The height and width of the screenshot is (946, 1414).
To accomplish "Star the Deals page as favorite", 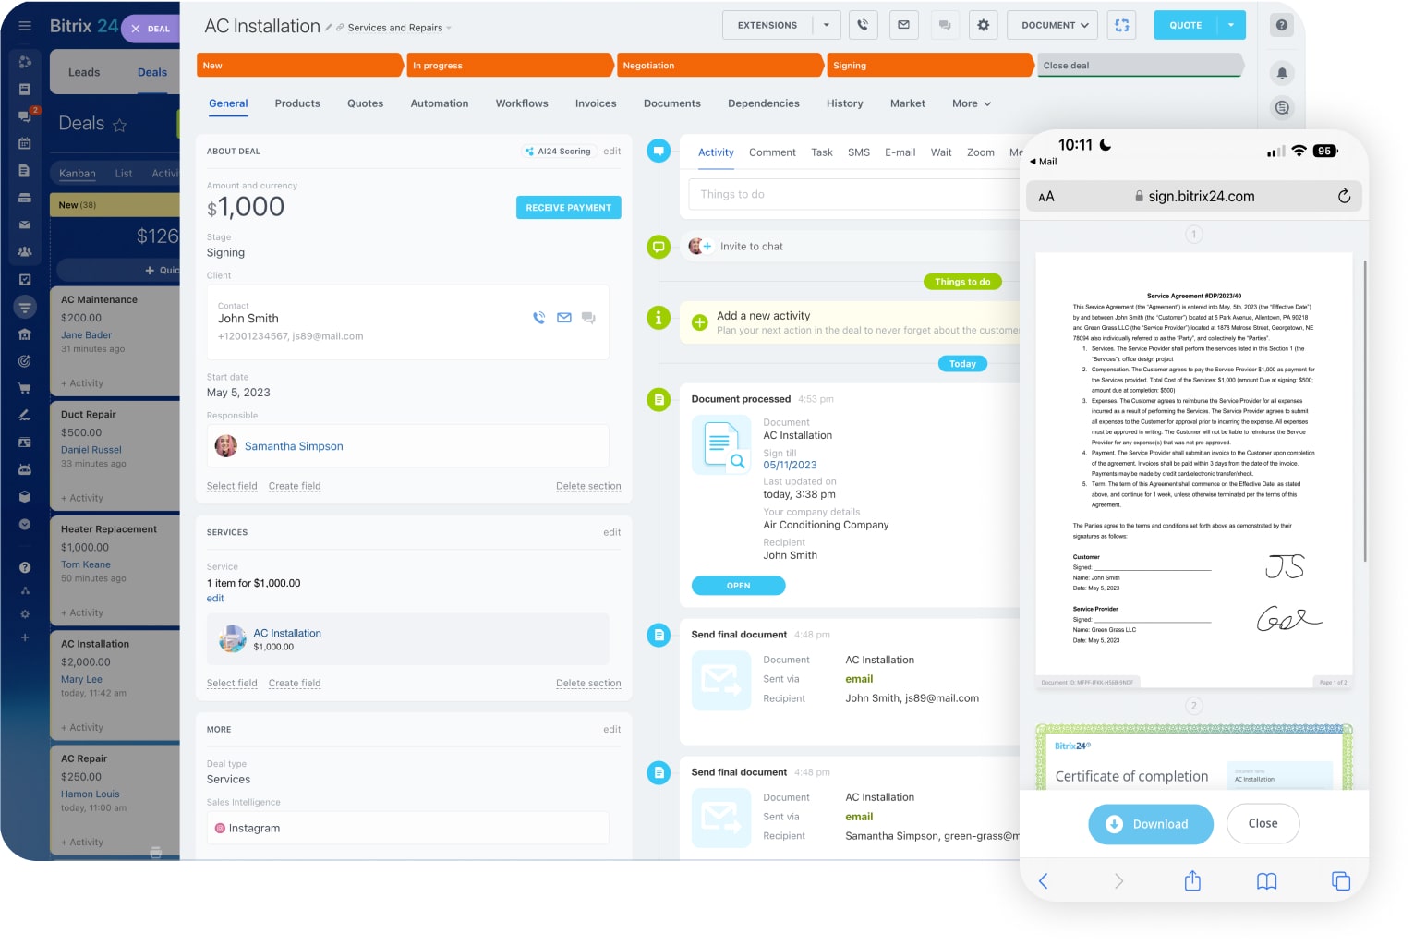I will (119, 125).
